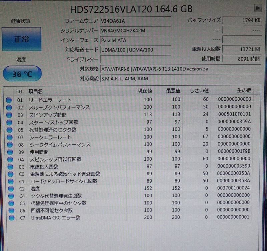Click current value 200 in C7 row
Viewport: 267px width, 251px height.
coord(148,217)
